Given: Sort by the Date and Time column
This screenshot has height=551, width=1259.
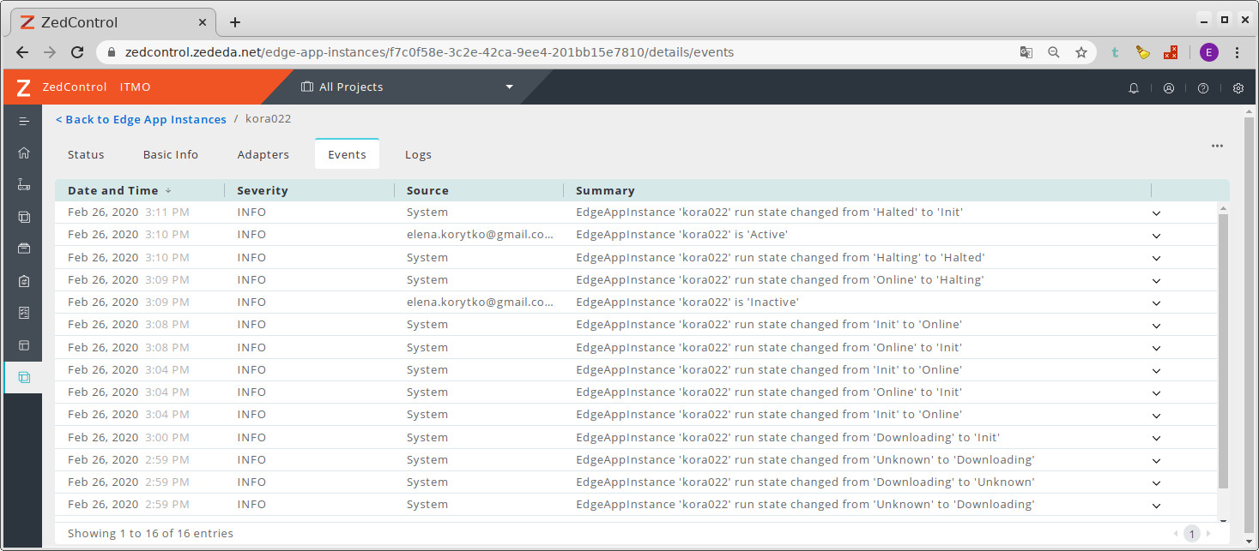Looking at the screenshot, I should (113, 190).
